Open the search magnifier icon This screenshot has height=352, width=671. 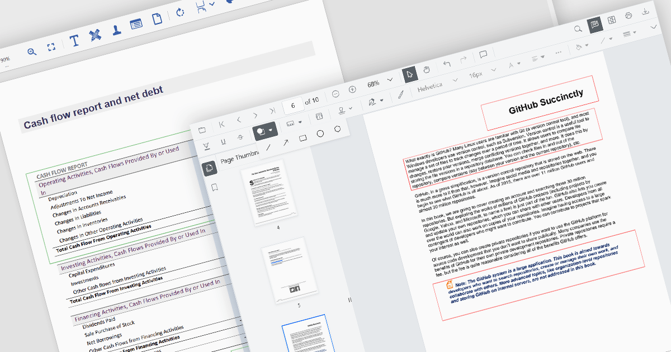click(579, 28)
